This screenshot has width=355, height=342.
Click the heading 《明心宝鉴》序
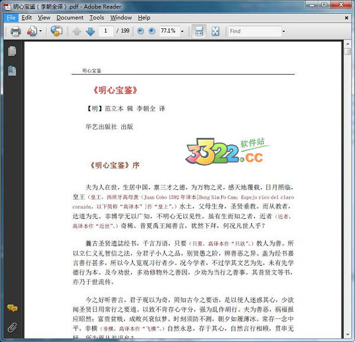115,165
